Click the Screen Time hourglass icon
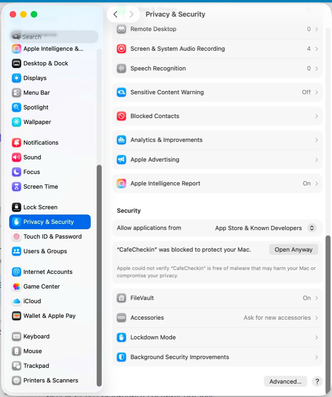This screenshot has height=397, width=332. (16, 187)
